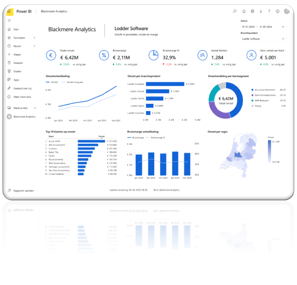Screen dimensions: 297x285
Task: Select the Crowe Foederer customer row
Action: click(81, 174)
